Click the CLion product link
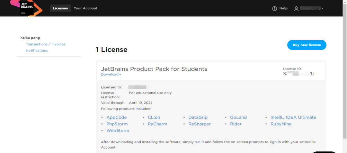 [154, 117]
